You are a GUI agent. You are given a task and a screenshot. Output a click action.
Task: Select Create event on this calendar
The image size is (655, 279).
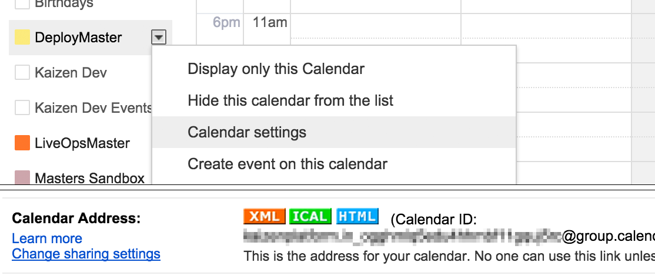pos(288,164)
